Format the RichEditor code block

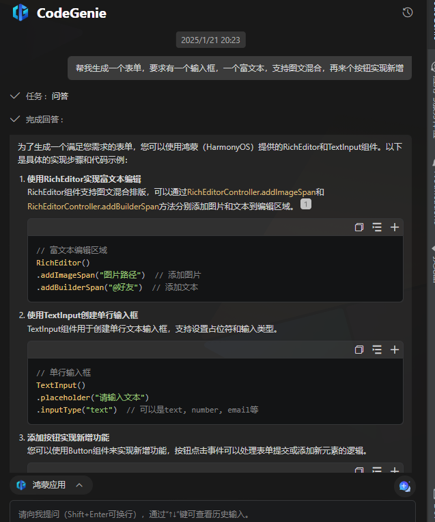pos(377,227)
